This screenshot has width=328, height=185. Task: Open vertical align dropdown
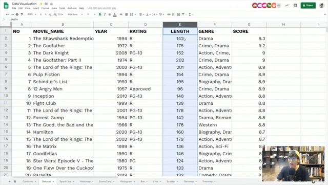(x=148, y=14)
